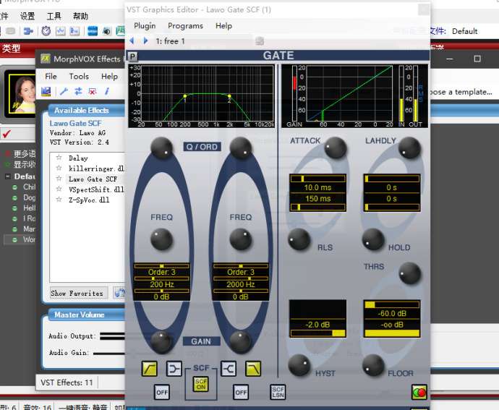
Task: Collapse the Default voice group
Action: coord(8,176)
